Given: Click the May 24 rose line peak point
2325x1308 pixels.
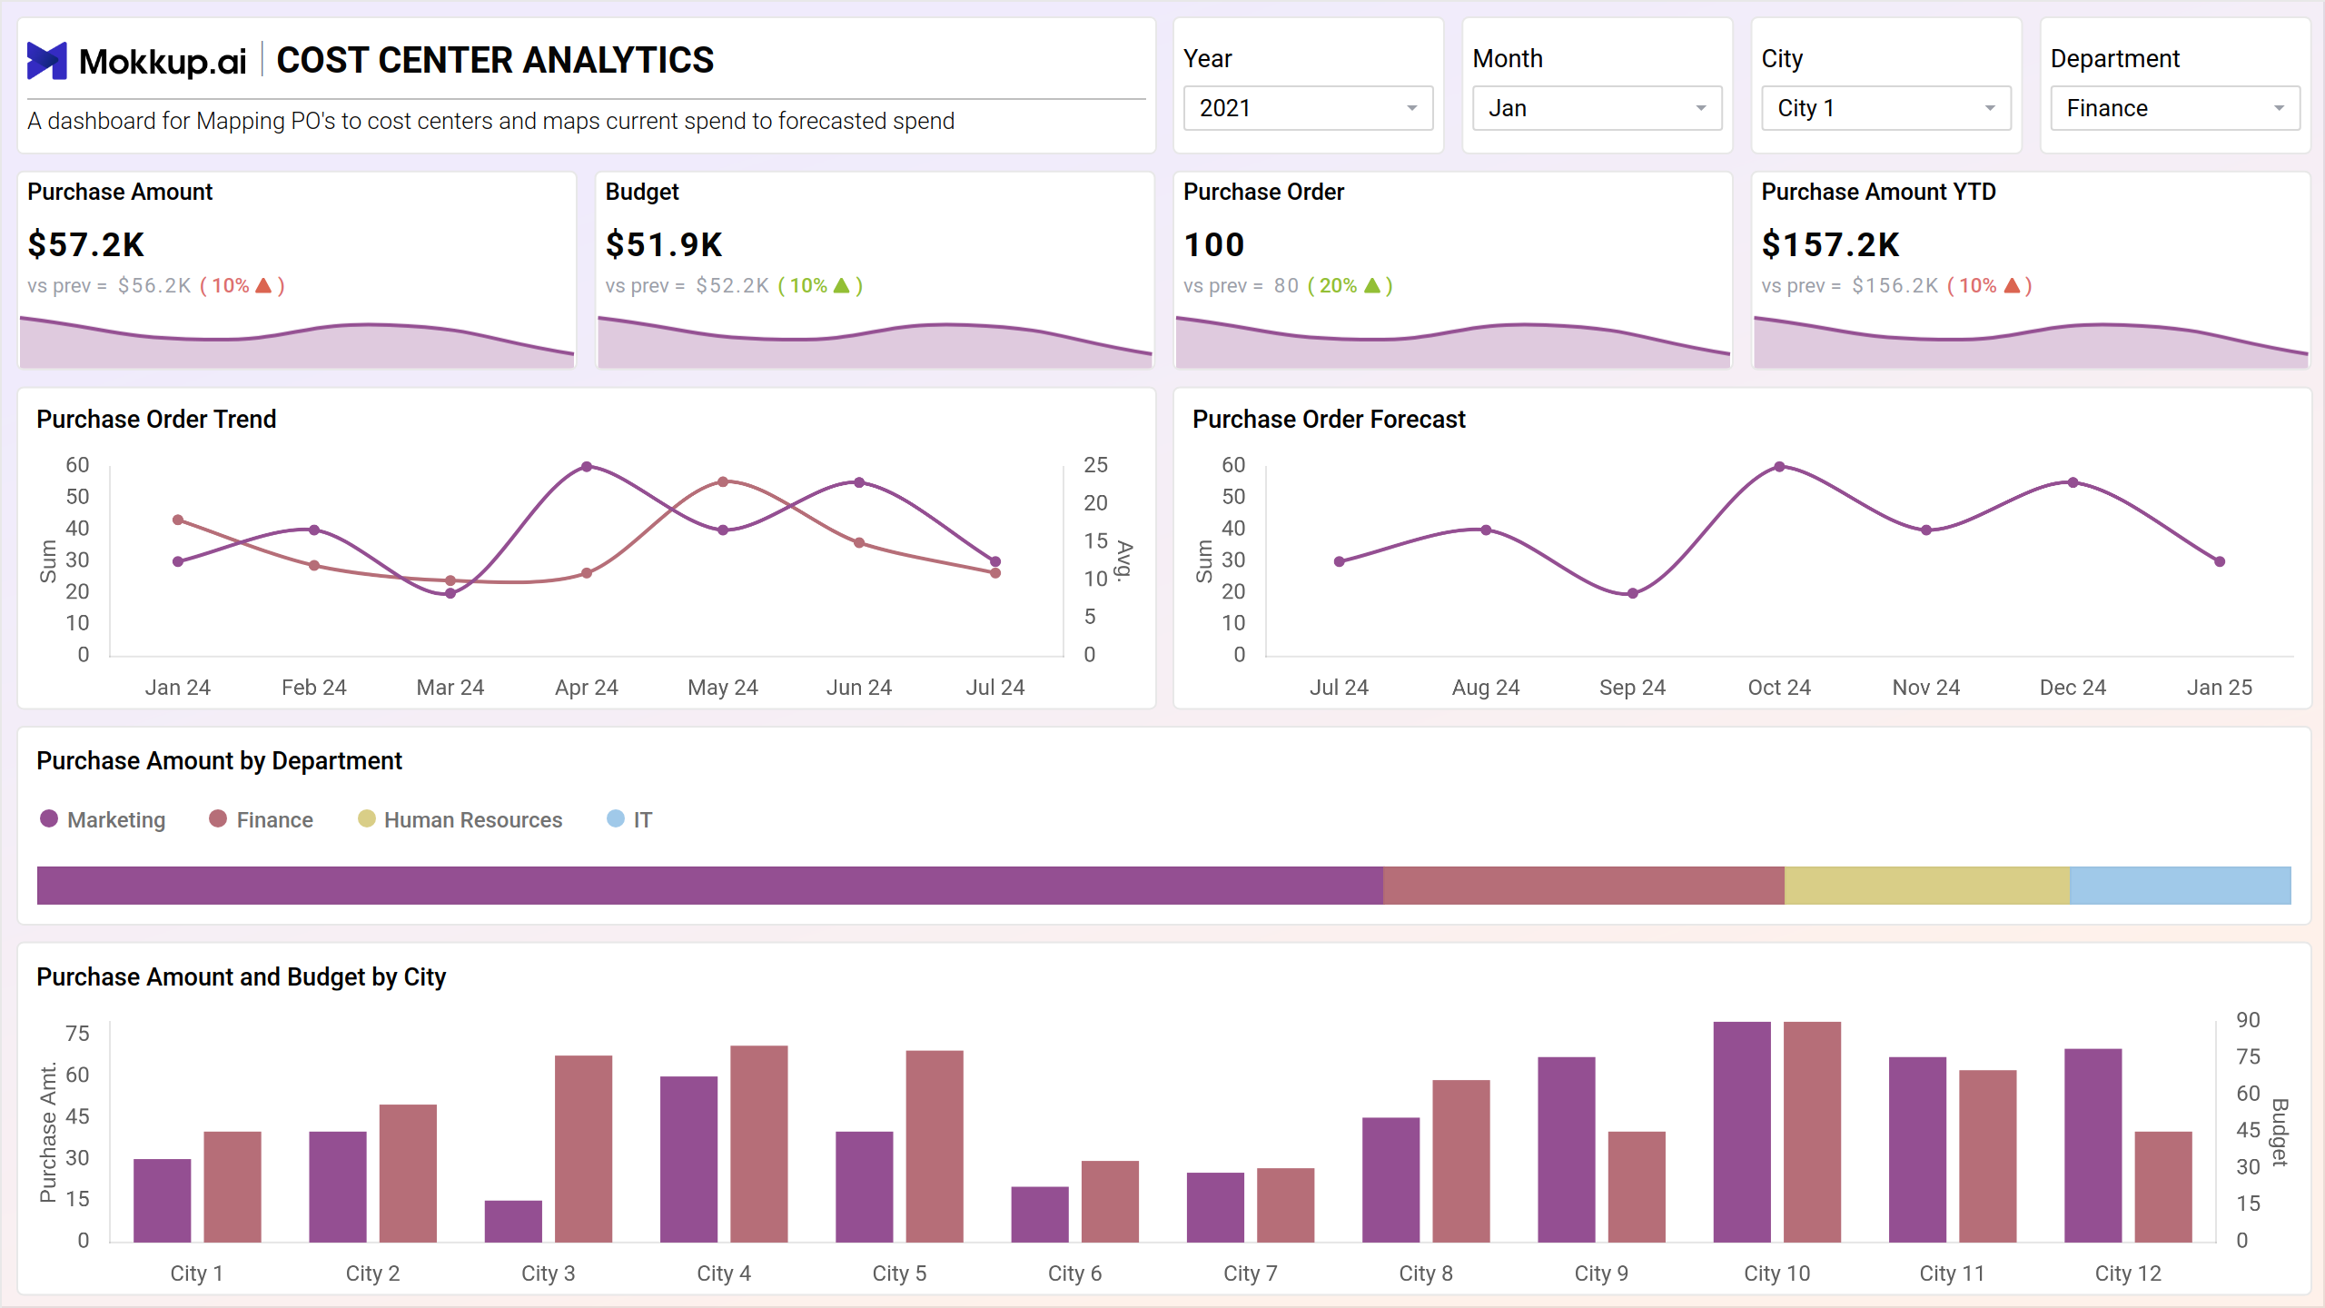Looking at the screenshot, I should 723,481.
